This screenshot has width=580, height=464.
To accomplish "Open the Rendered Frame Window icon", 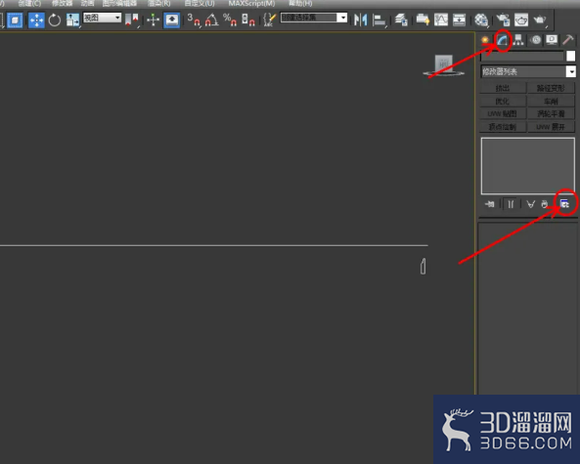I will coord(521,20).
